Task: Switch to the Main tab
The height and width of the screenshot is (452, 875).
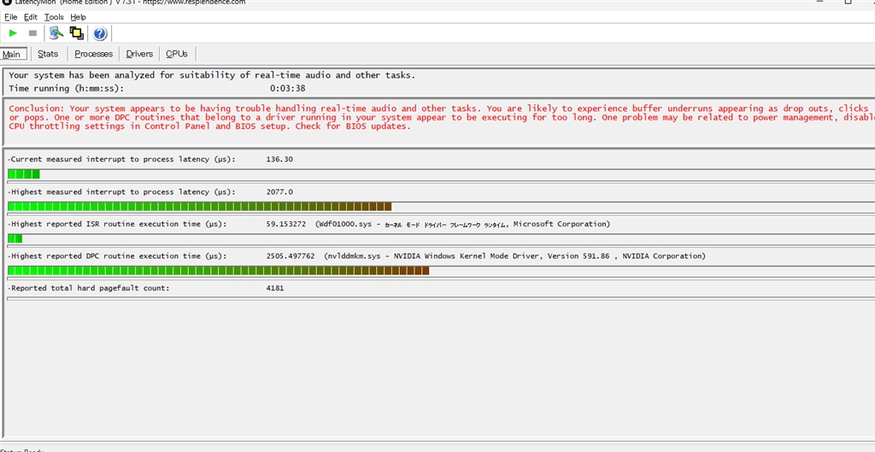Action: point(14,54)
